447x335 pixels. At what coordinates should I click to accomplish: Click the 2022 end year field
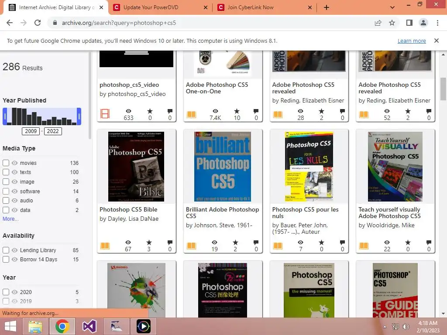[53, 131]
